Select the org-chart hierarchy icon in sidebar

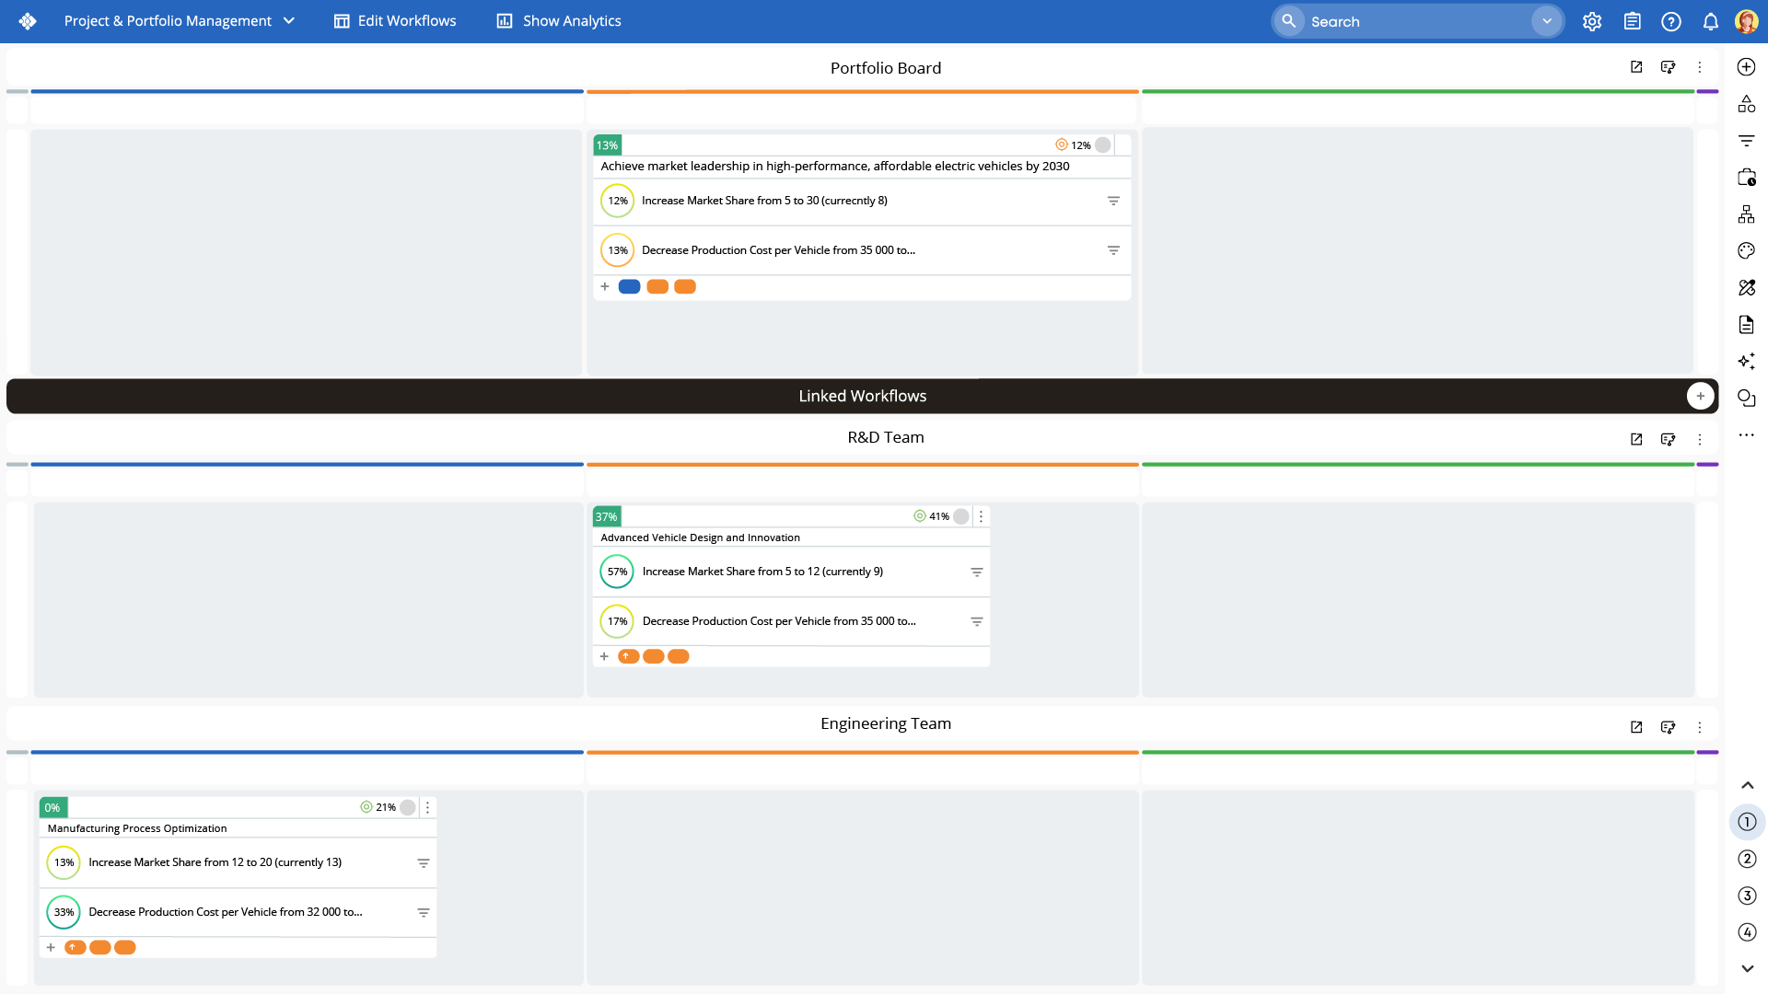(x=1747, y=214)
